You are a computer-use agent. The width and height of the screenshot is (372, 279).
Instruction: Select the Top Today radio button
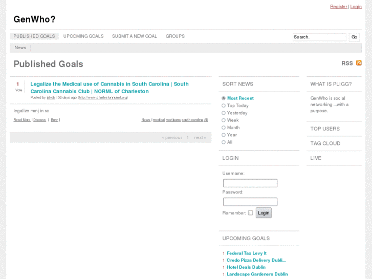click(224, 105)
